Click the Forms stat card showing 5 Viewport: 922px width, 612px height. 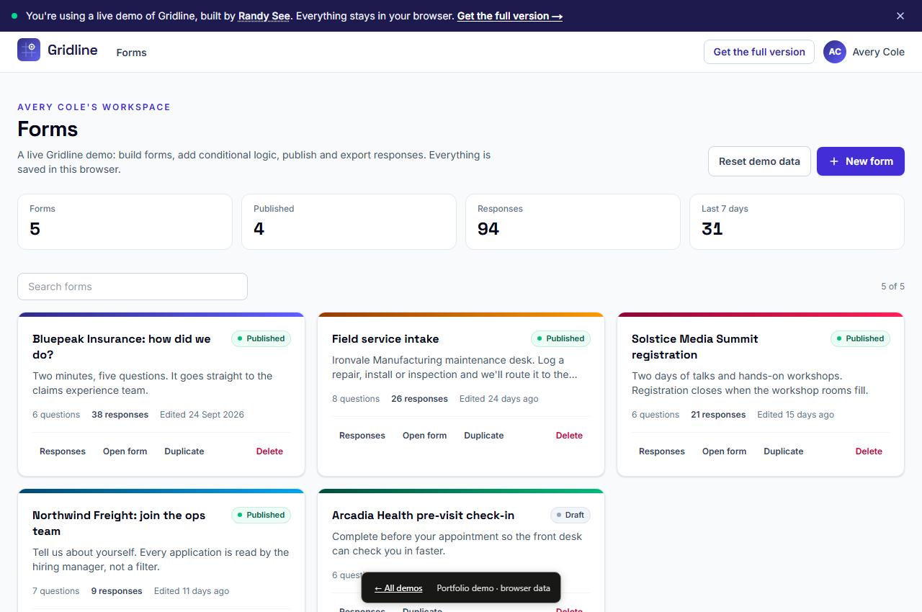pos(125,222)
